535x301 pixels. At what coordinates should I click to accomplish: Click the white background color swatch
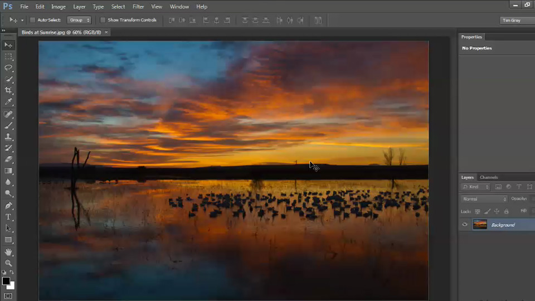tap(12, 287)
